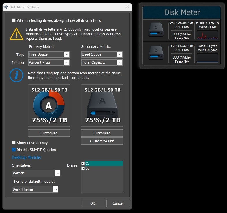
Task: Enable always show all drive letters
Action: (14, 20)
